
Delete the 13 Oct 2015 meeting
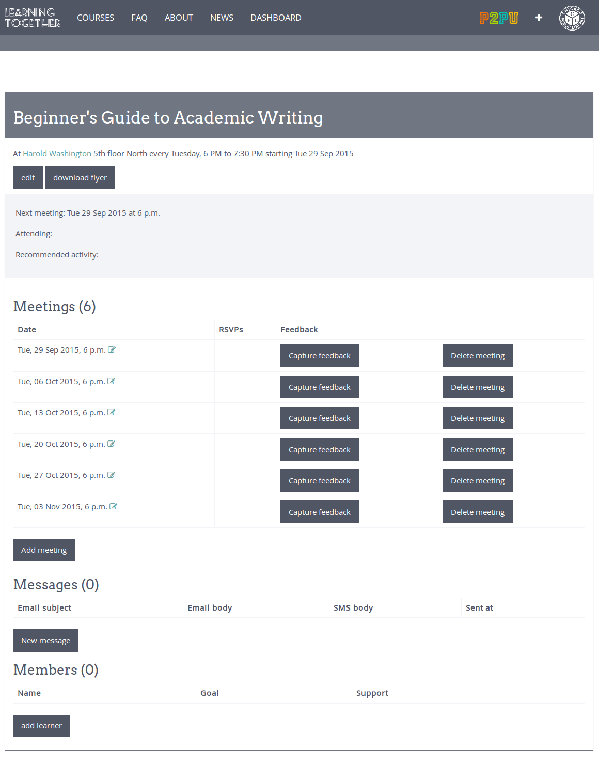tap(478, 418)
